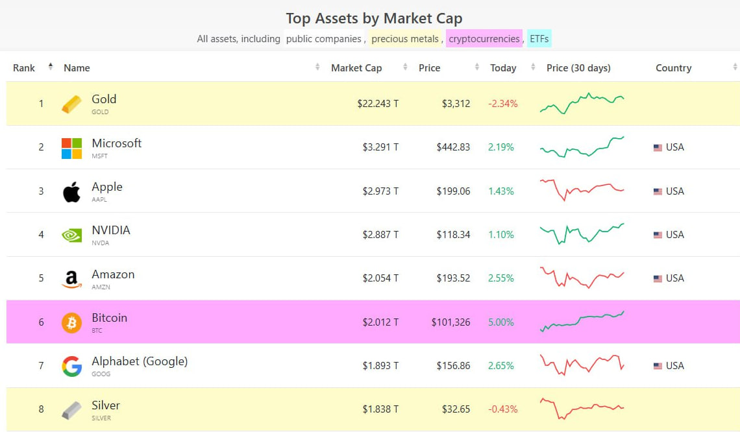
Task: Filter by precious metals tag
Action: coord(405,39)
